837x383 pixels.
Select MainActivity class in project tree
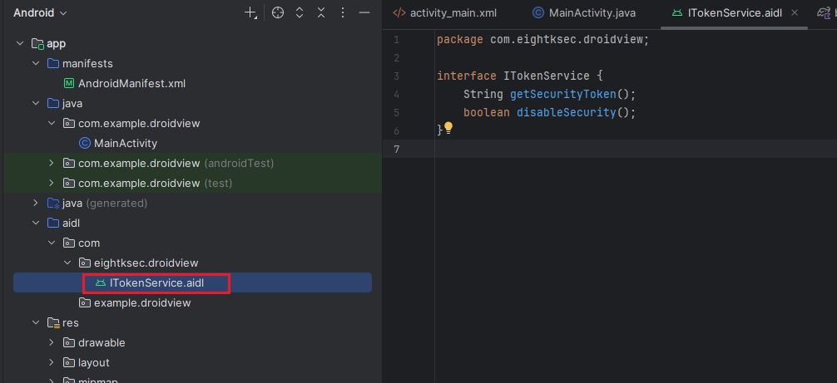125,144
